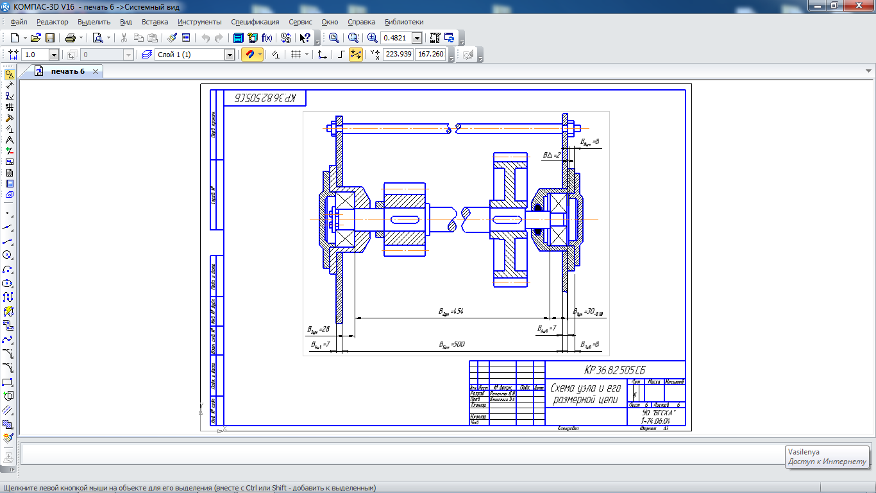The width and height of the screenshot is (876, 493).
Task: Open the Спецификация menu
Action: tap(255, 22)
